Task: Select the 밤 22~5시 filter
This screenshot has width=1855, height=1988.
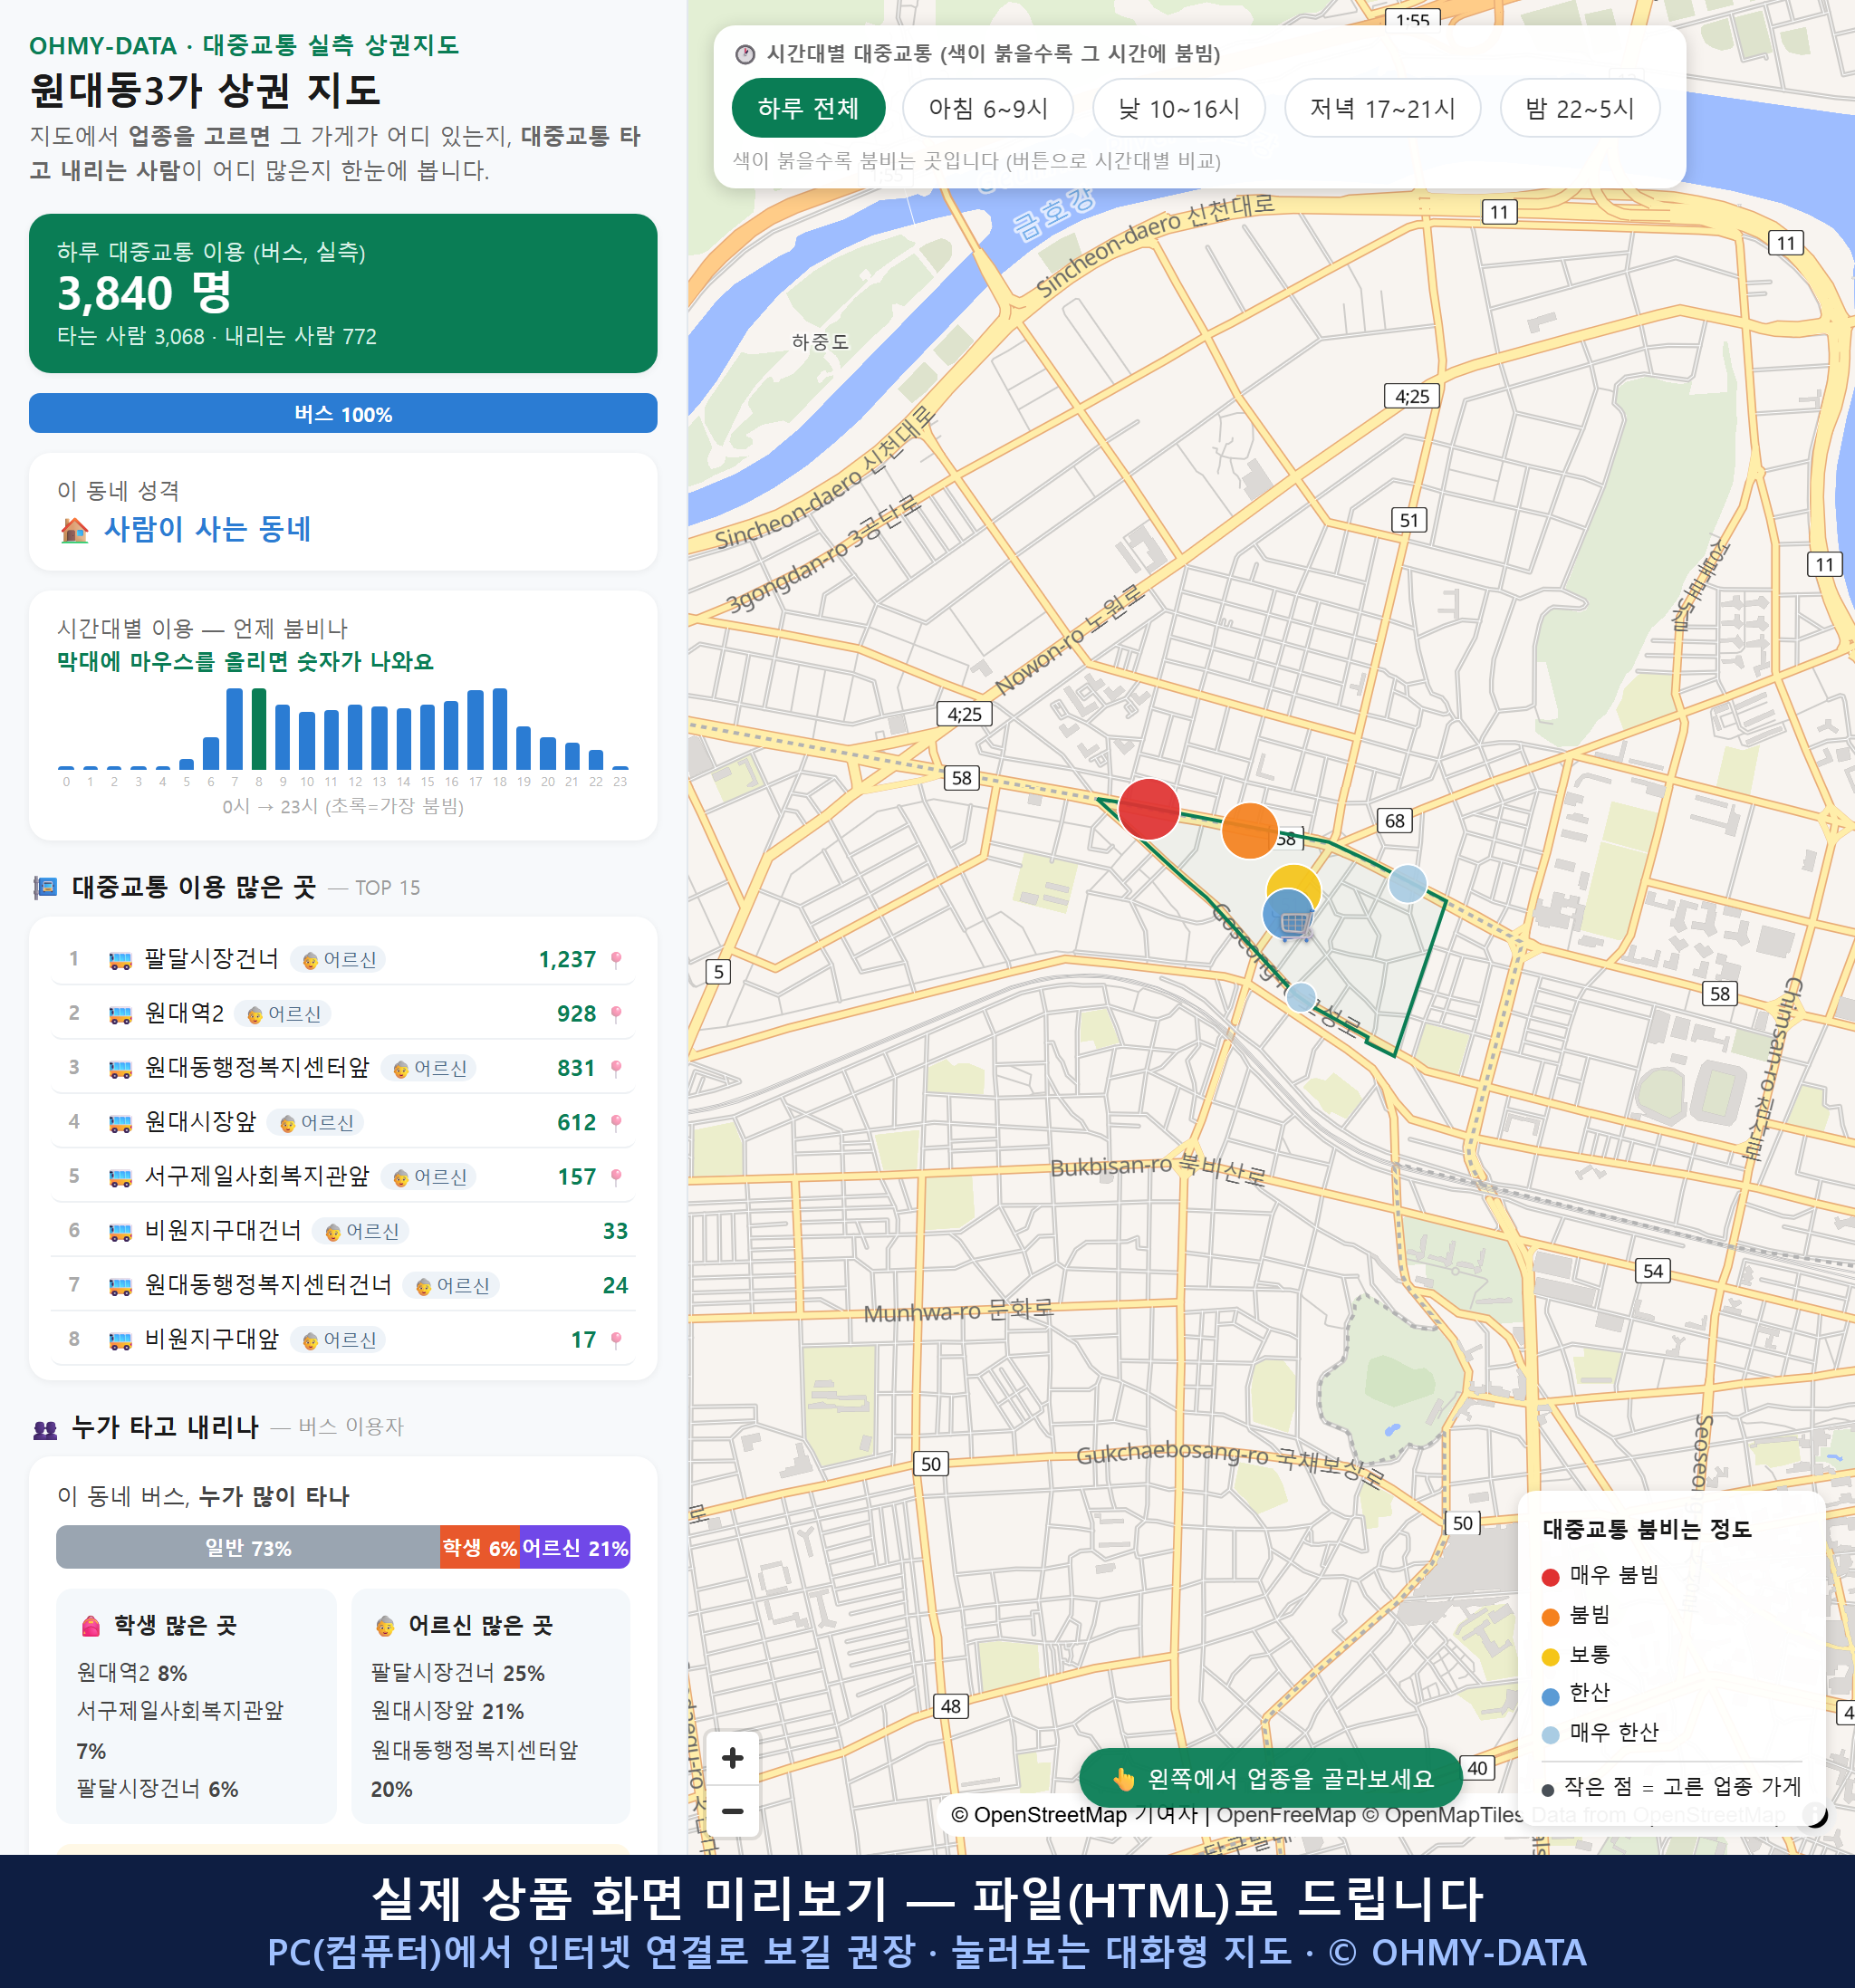Action: 1579,108
